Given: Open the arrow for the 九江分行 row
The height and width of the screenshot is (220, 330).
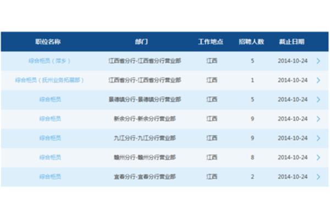Looking at the screenshot, I should pos(318,138).
